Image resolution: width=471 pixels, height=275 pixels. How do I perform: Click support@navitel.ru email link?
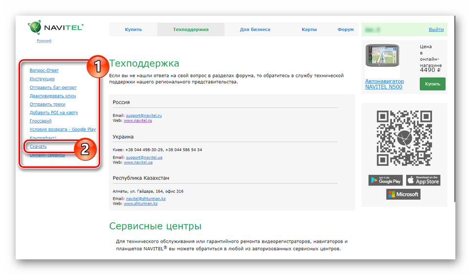(144, 115)
